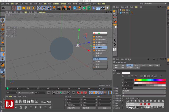Image resolution: width=169 pixels, height=112 pixels.
Task: Toggle the 漫射 checkbox
Action: pyautogui.click(x=122, y=103)
